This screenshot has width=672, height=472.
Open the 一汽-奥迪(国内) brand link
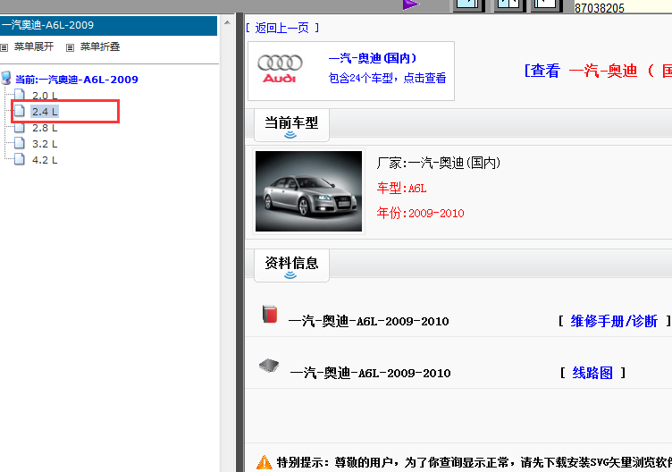tap(372, 58)
